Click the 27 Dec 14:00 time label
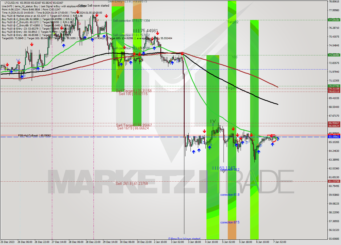The height and width of the screenshot is (245, 341). (x=59, y=242)
